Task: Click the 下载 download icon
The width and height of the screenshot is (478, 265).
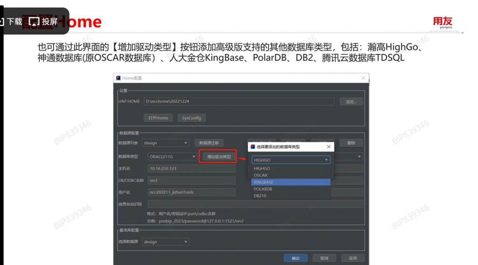Action: point(3,21)
